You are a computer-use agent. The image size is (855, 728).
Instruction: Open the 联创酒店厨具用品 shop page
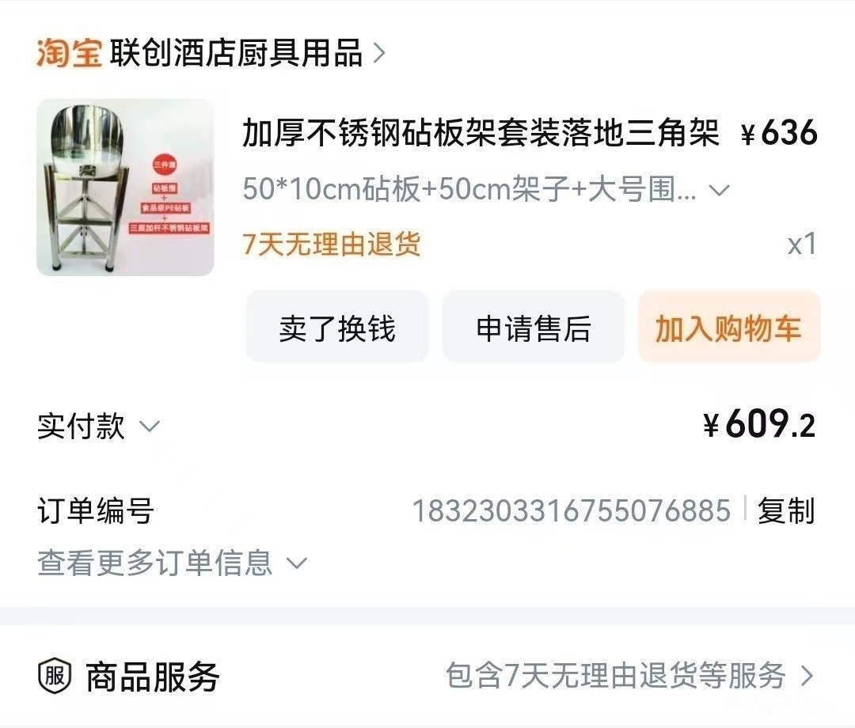point(236,53)
